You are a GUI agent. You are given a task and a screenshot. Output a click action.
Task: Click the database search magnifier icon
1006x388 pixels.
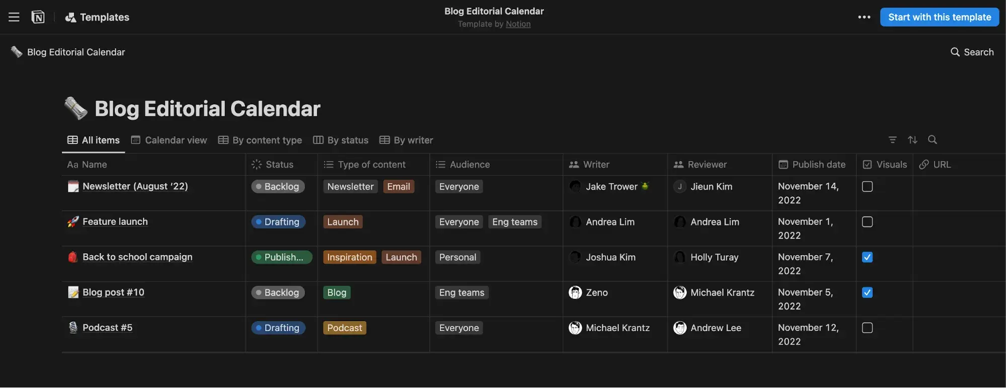pos(933,140)
